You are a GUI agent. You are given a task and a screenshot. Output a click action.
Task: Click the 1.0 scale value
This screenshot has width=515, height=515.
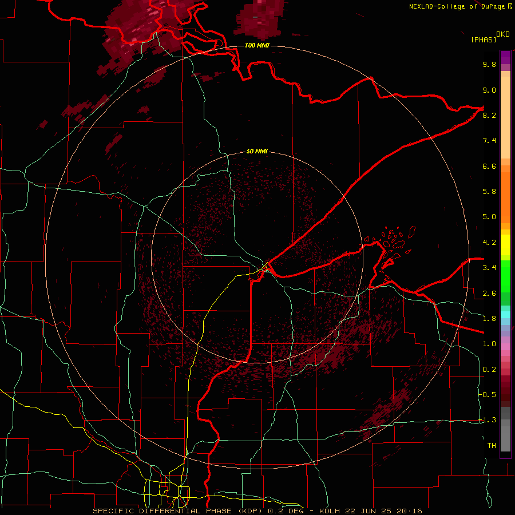coord(489,344)
